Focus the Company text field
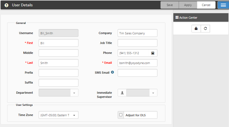The width and height of the screenshot is (229, 127). [x=137, y=33]
